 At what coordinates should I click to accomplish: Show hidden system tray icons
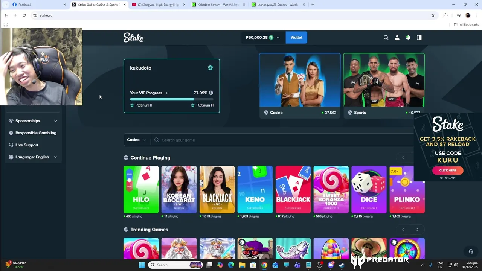tap(423, 265)
